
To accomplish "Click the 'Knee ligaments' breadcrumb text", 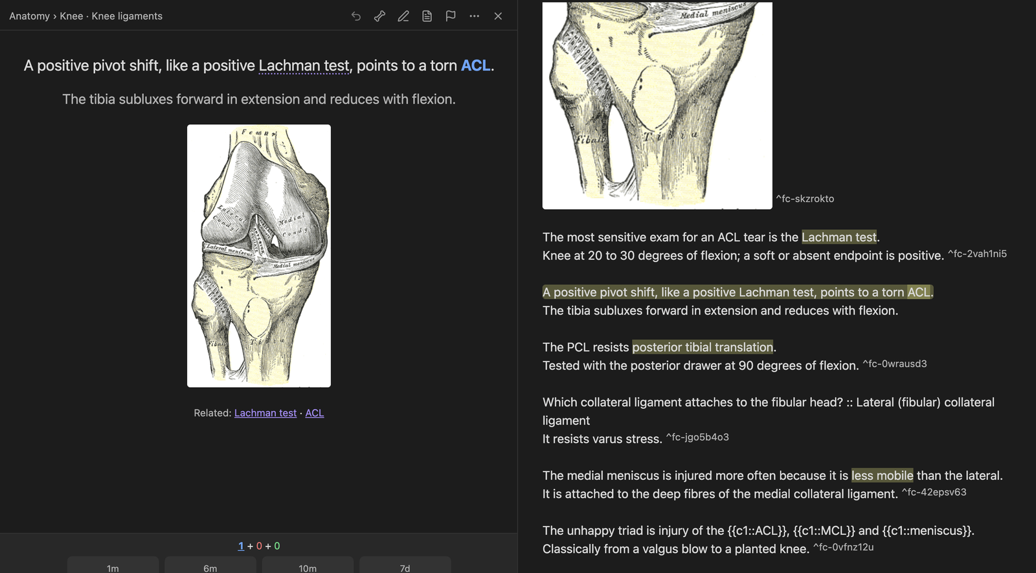I will tap(127, 16).
